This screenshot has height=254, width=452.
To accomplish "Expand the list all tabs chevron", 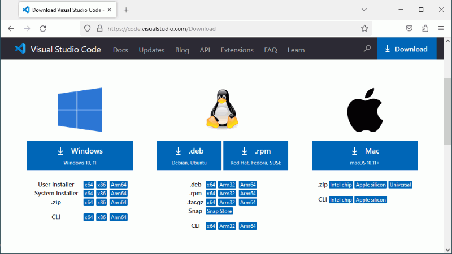I will (364, 10).
